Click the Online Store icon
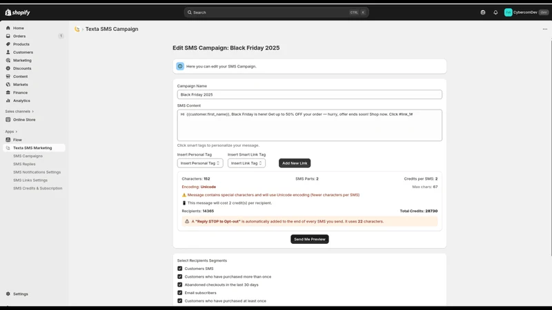The image size is (552, 310). (x=8, y=119)
